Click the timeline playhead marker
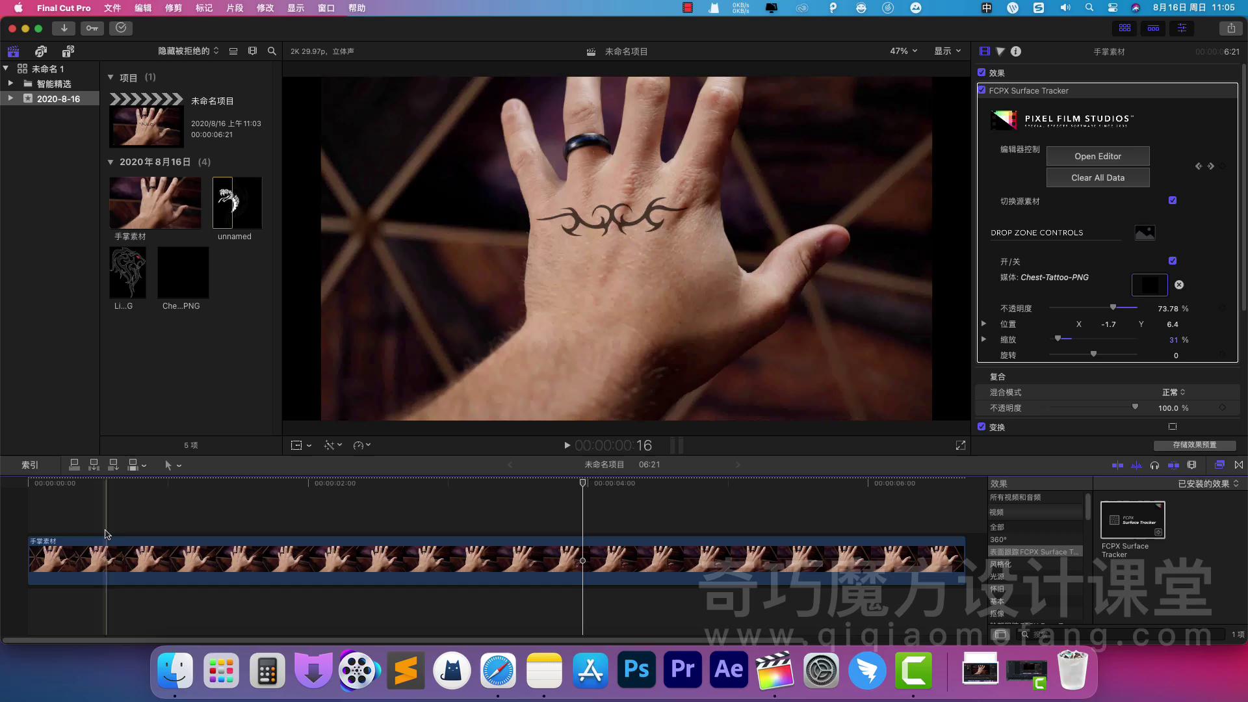 tap(583, 482)
